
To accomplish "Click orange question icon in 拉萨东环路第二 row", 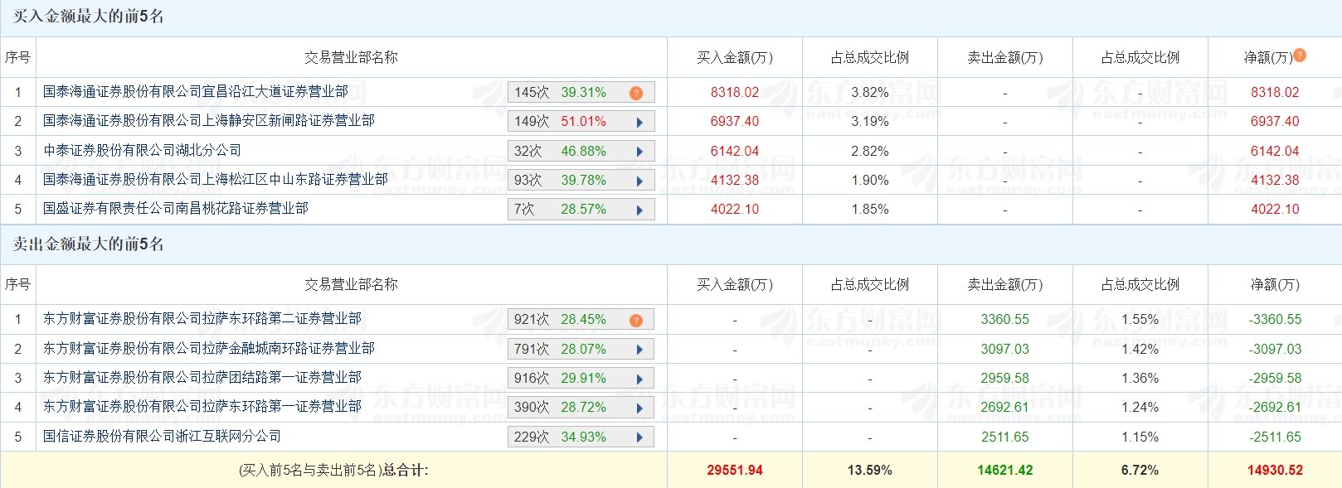I will 636,320.
